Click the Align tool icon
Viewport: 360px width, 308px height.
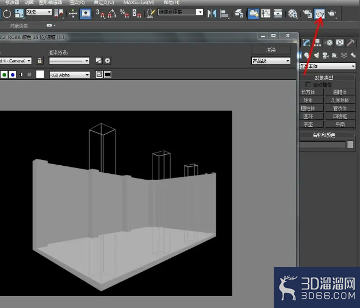(224, 14)
